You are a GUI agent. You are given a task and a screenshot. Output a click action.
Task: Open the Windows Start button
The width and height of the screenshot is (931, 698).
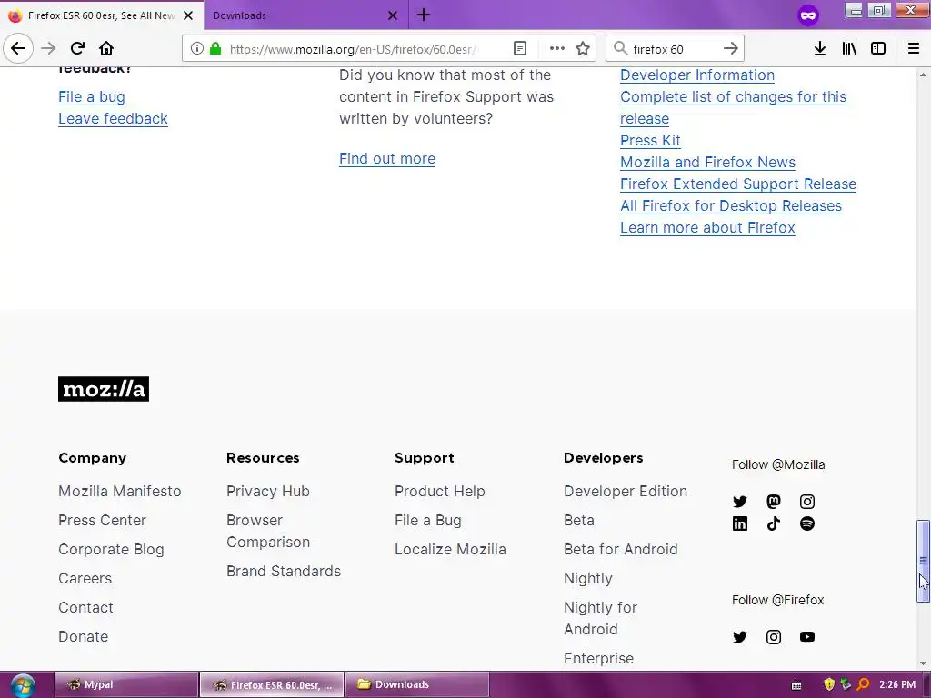tap(23, 685)
